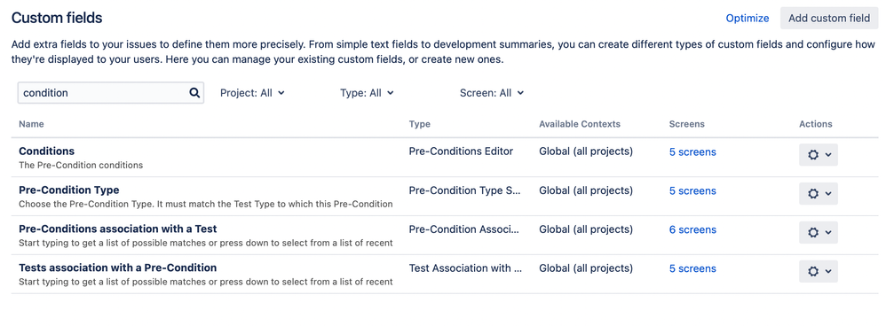Open gear actions for Conditions field
This screenshot has width=886, height=326.
point(819,155)
